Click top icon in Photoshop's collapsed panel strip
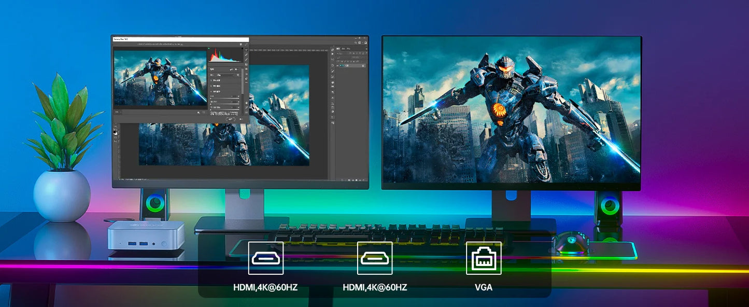 pos(332,51)
